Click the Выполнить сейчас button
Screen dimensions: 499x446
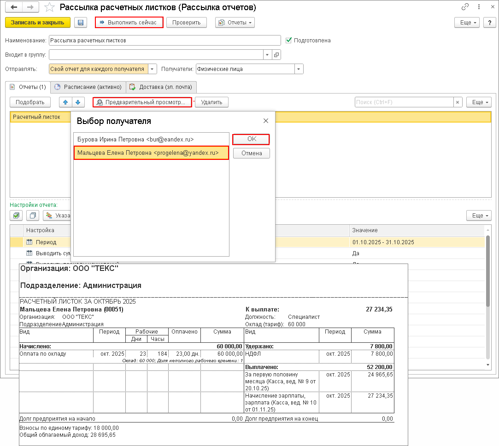(129, 23)
